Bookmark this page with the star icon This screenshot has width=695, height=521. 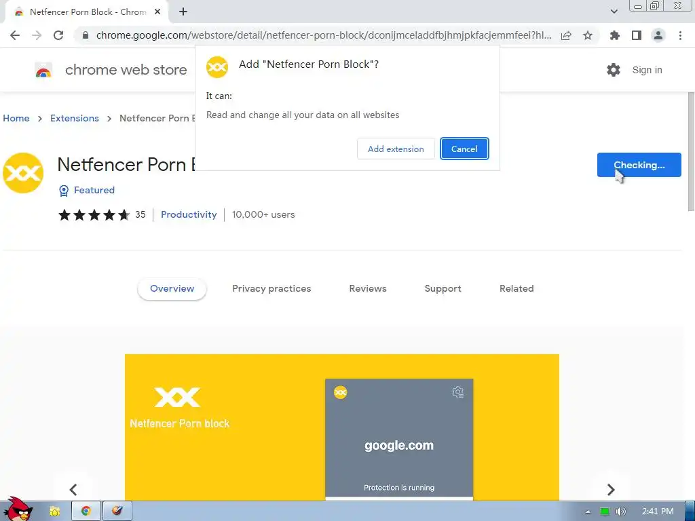(588, 35)
